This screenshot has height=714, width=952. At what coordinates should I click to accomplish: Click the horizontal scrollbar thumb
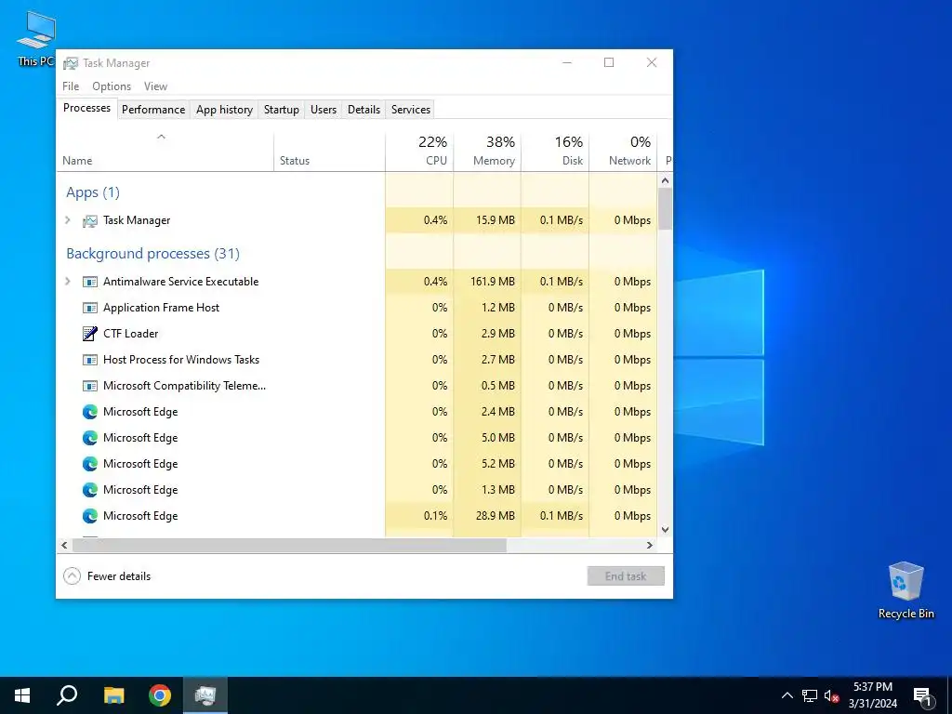tap(289, 545)
